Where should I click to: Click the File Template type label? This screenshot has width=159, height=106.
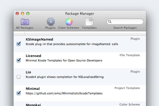point(130,55)
